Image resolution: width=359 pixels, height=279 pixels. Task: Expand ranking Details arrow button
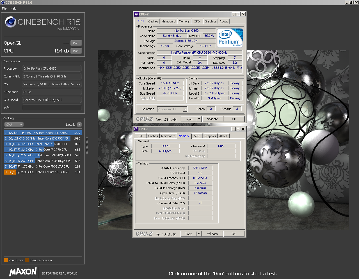[79, 125]
